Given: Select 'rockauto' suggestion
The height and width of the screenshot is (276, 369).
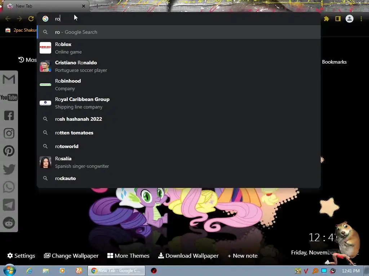Looking at the screenshot, I should click(x=179, y=178).
